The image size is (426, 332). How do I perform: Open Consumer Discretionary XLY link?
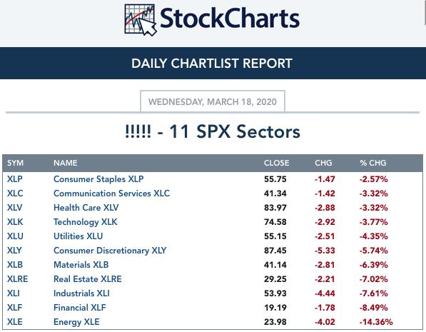110,251
